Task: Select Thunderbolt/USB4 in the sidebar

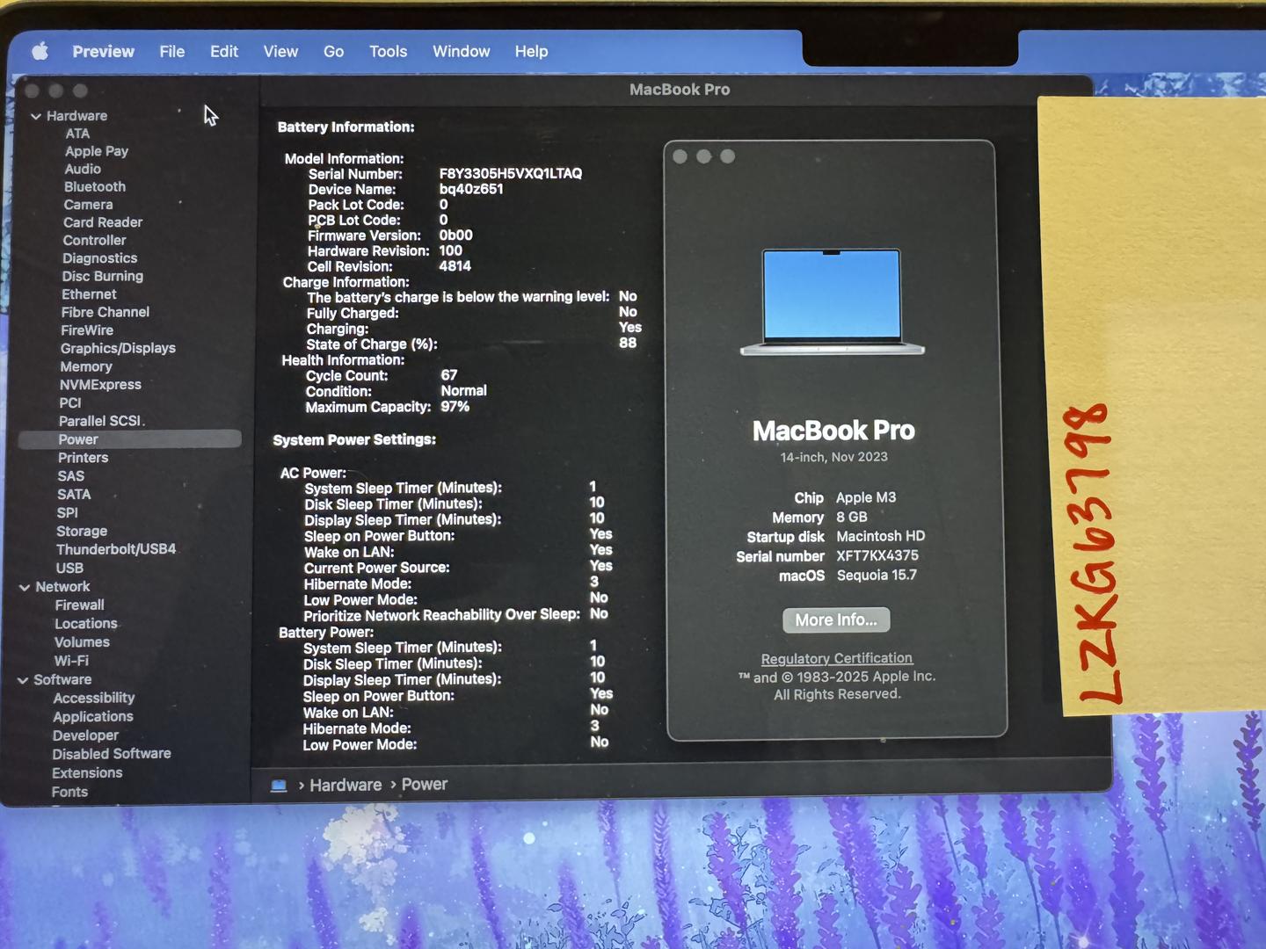Action: pyautogui.click(x=116, y=549)
